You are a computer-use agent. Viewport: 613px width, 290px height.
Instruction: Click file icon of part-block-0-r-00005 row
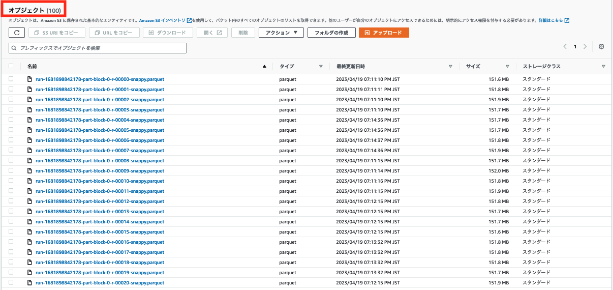pos(30,130)
